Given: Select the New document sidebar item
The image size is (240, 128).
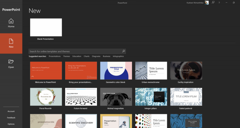Looking at the screenshot, I should [11, 43].
